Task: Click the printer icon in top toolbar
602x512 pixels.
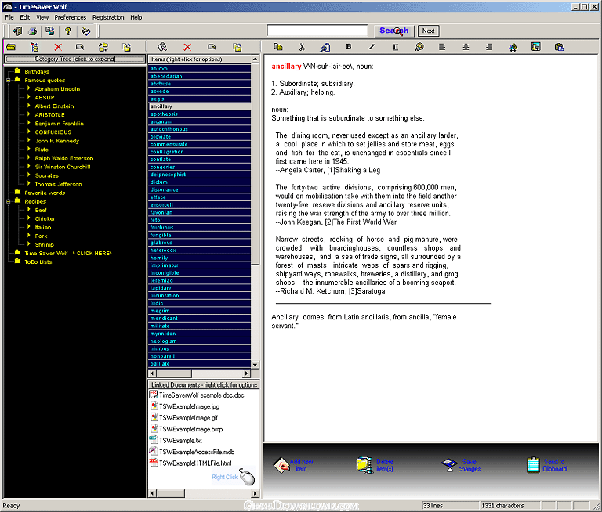Action: [x=33, y=31]
